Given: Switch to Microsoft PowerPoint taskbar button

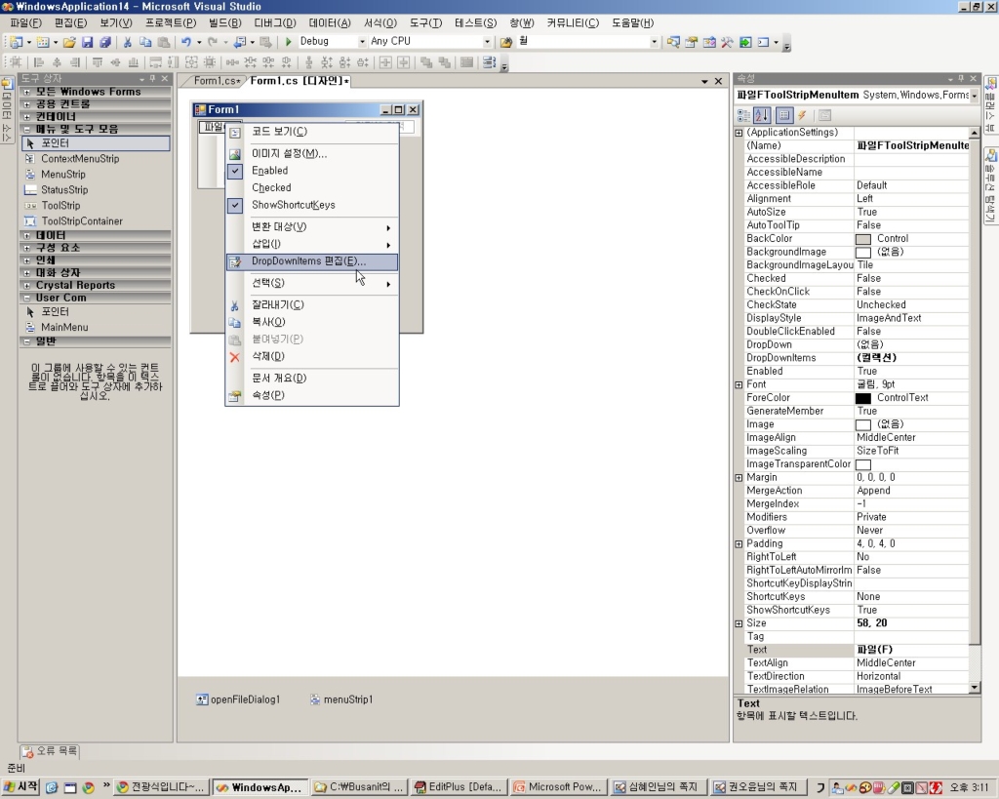Looking at the screenshot, I should (558, 787).
